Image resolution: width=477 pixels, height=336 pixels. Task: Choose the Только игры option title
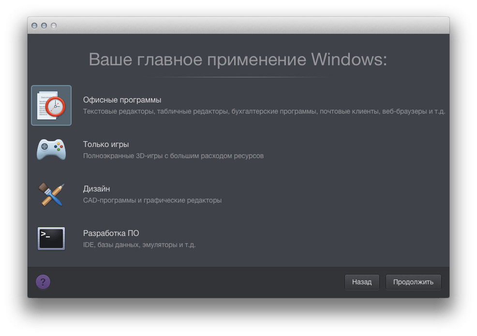pyautogui.click(x=106, y=144)
